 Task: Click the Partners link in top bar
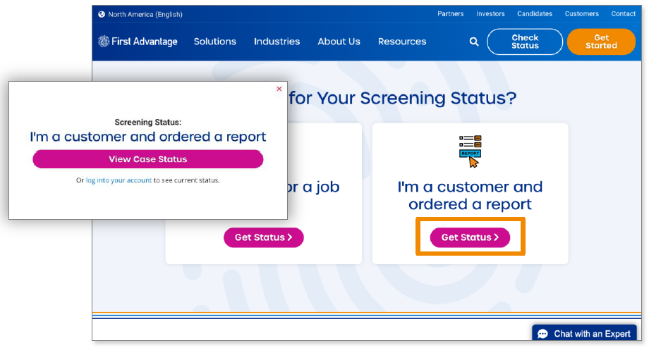[451, 14]
